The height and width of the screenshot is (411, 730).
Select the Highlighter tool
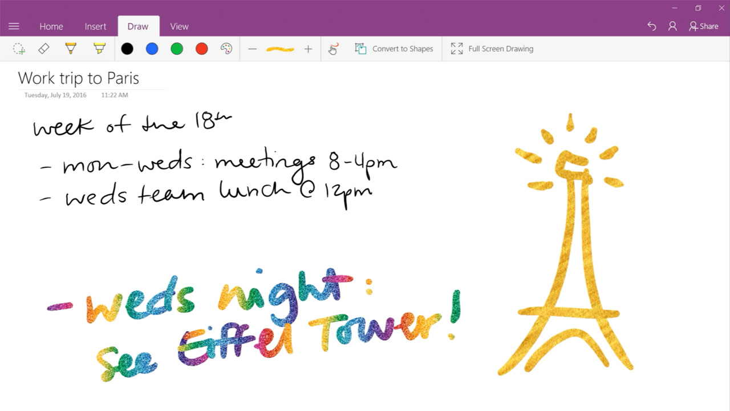pyautogui.click(x=99, y=49)
